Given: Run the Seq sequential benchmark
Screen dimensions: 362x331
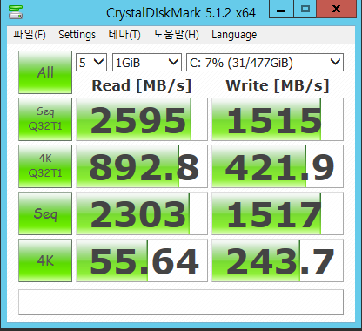Looking at the screenshot, I should 45,213.
